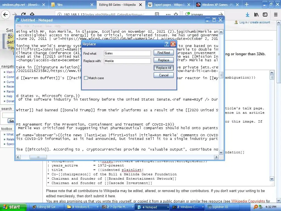Click the Replace All button
The width and height of the screenshot is (281, 211).
[x=164, y=68]
